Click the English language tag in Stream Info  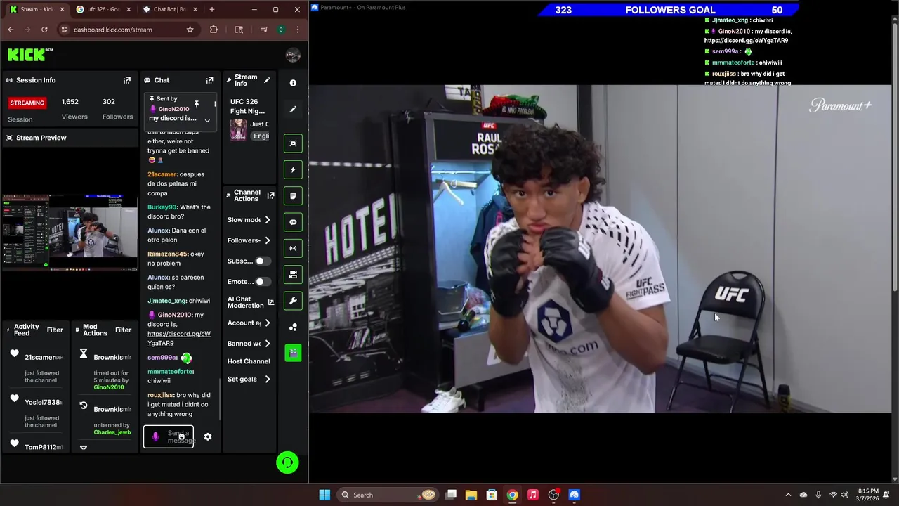point(261,136)
